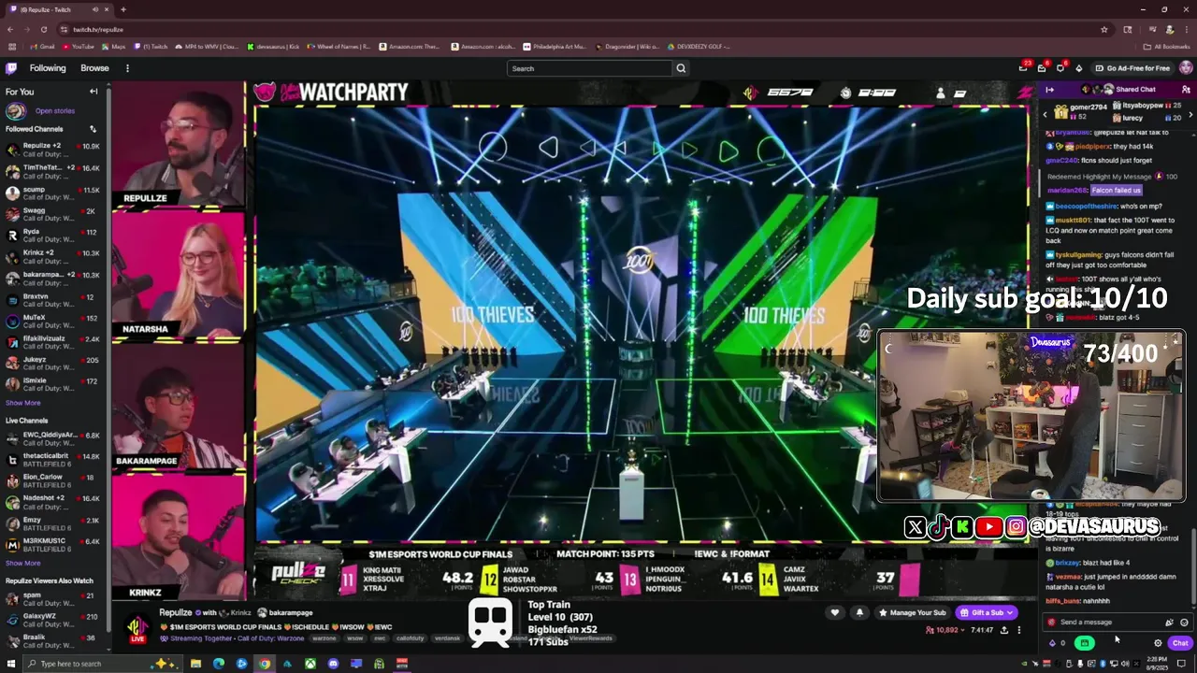Open the Maps bookmark
This screenshot has width=1197, height=673.
[113, 46]
